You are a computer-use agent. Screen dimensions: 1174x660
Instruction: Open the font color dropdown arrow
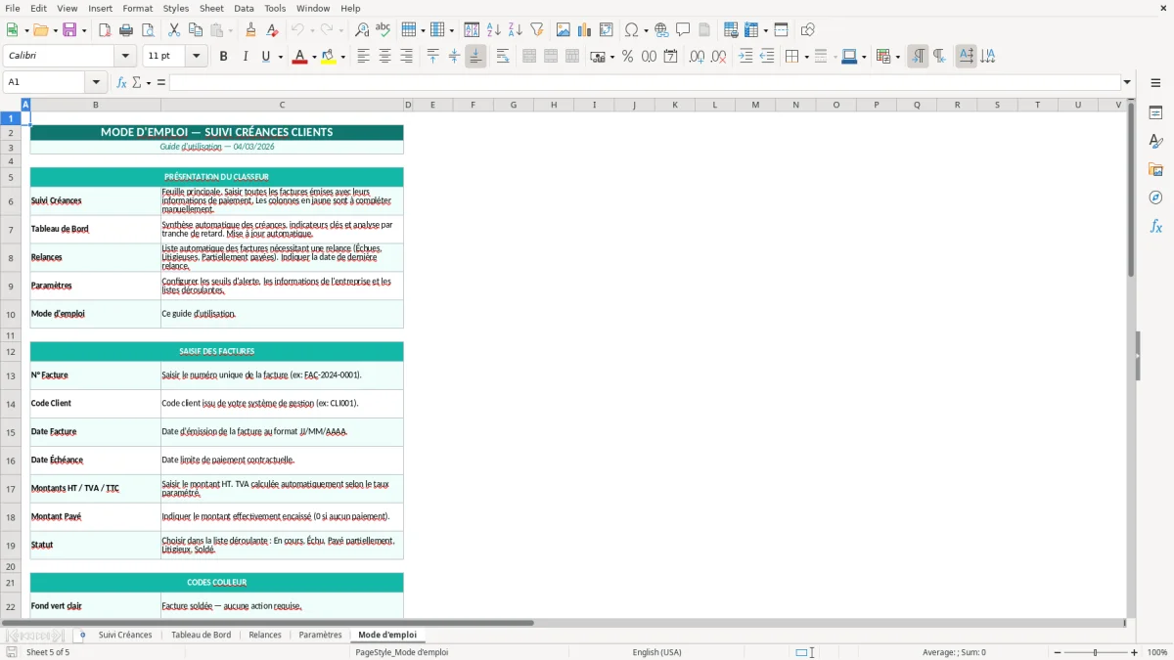point(314,57)
